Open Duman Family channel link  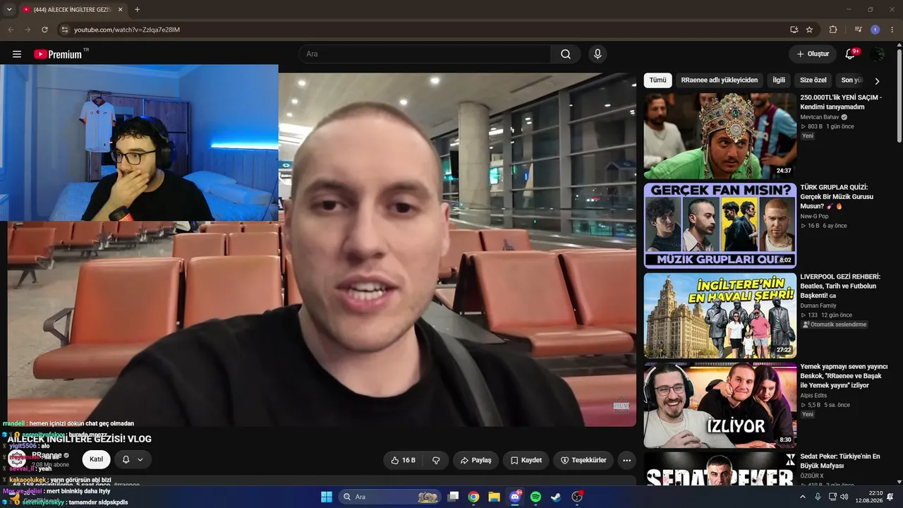pos(818,306)
